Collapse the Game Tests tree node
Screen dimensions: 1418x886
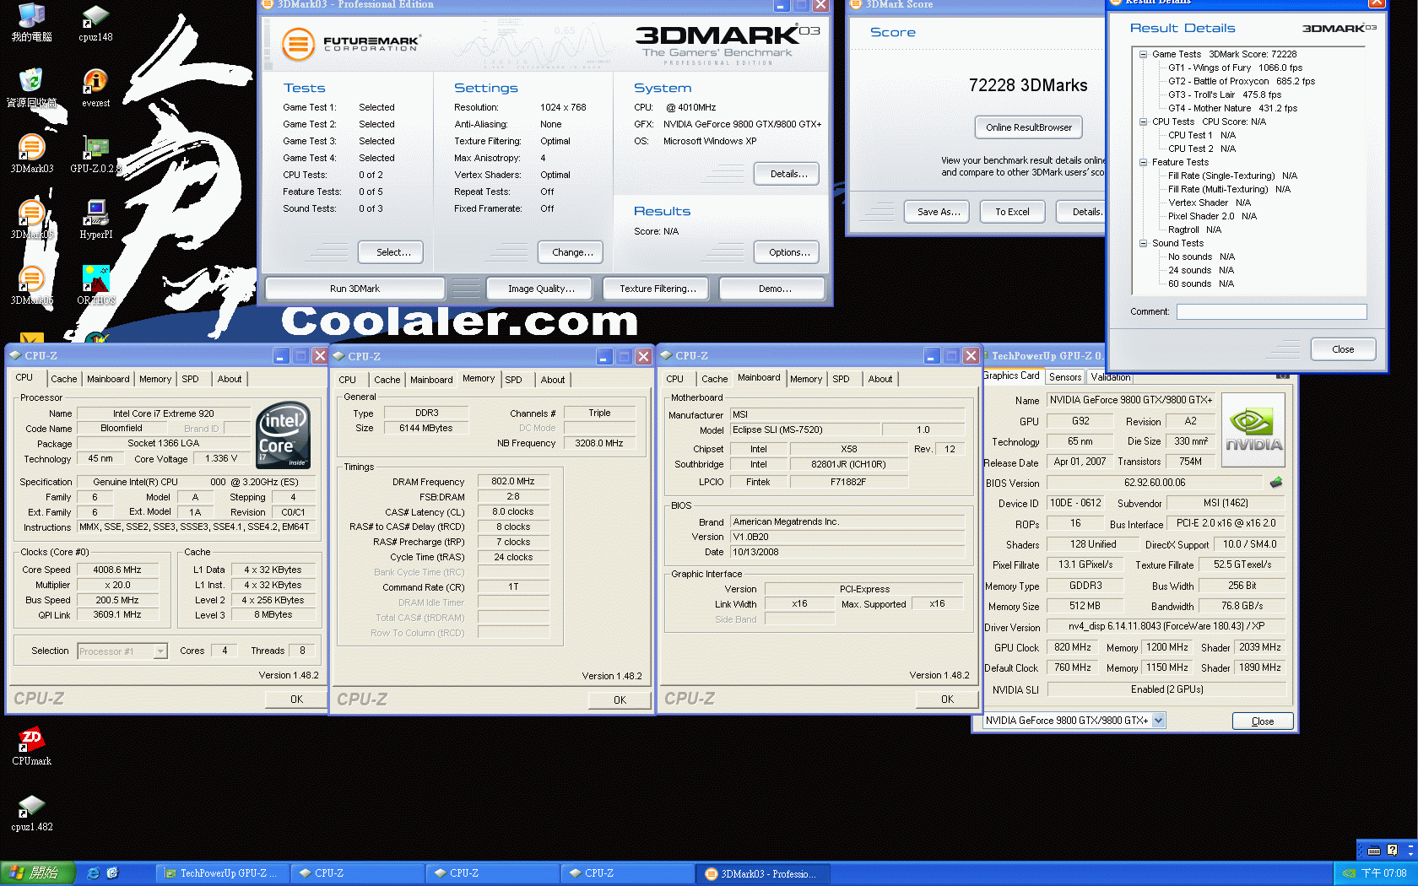coord(1143,54)
